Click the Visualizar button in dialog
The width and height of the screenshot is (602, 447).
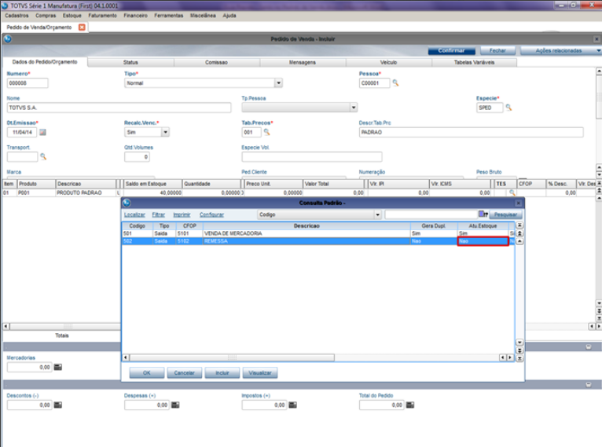[260, 373]
